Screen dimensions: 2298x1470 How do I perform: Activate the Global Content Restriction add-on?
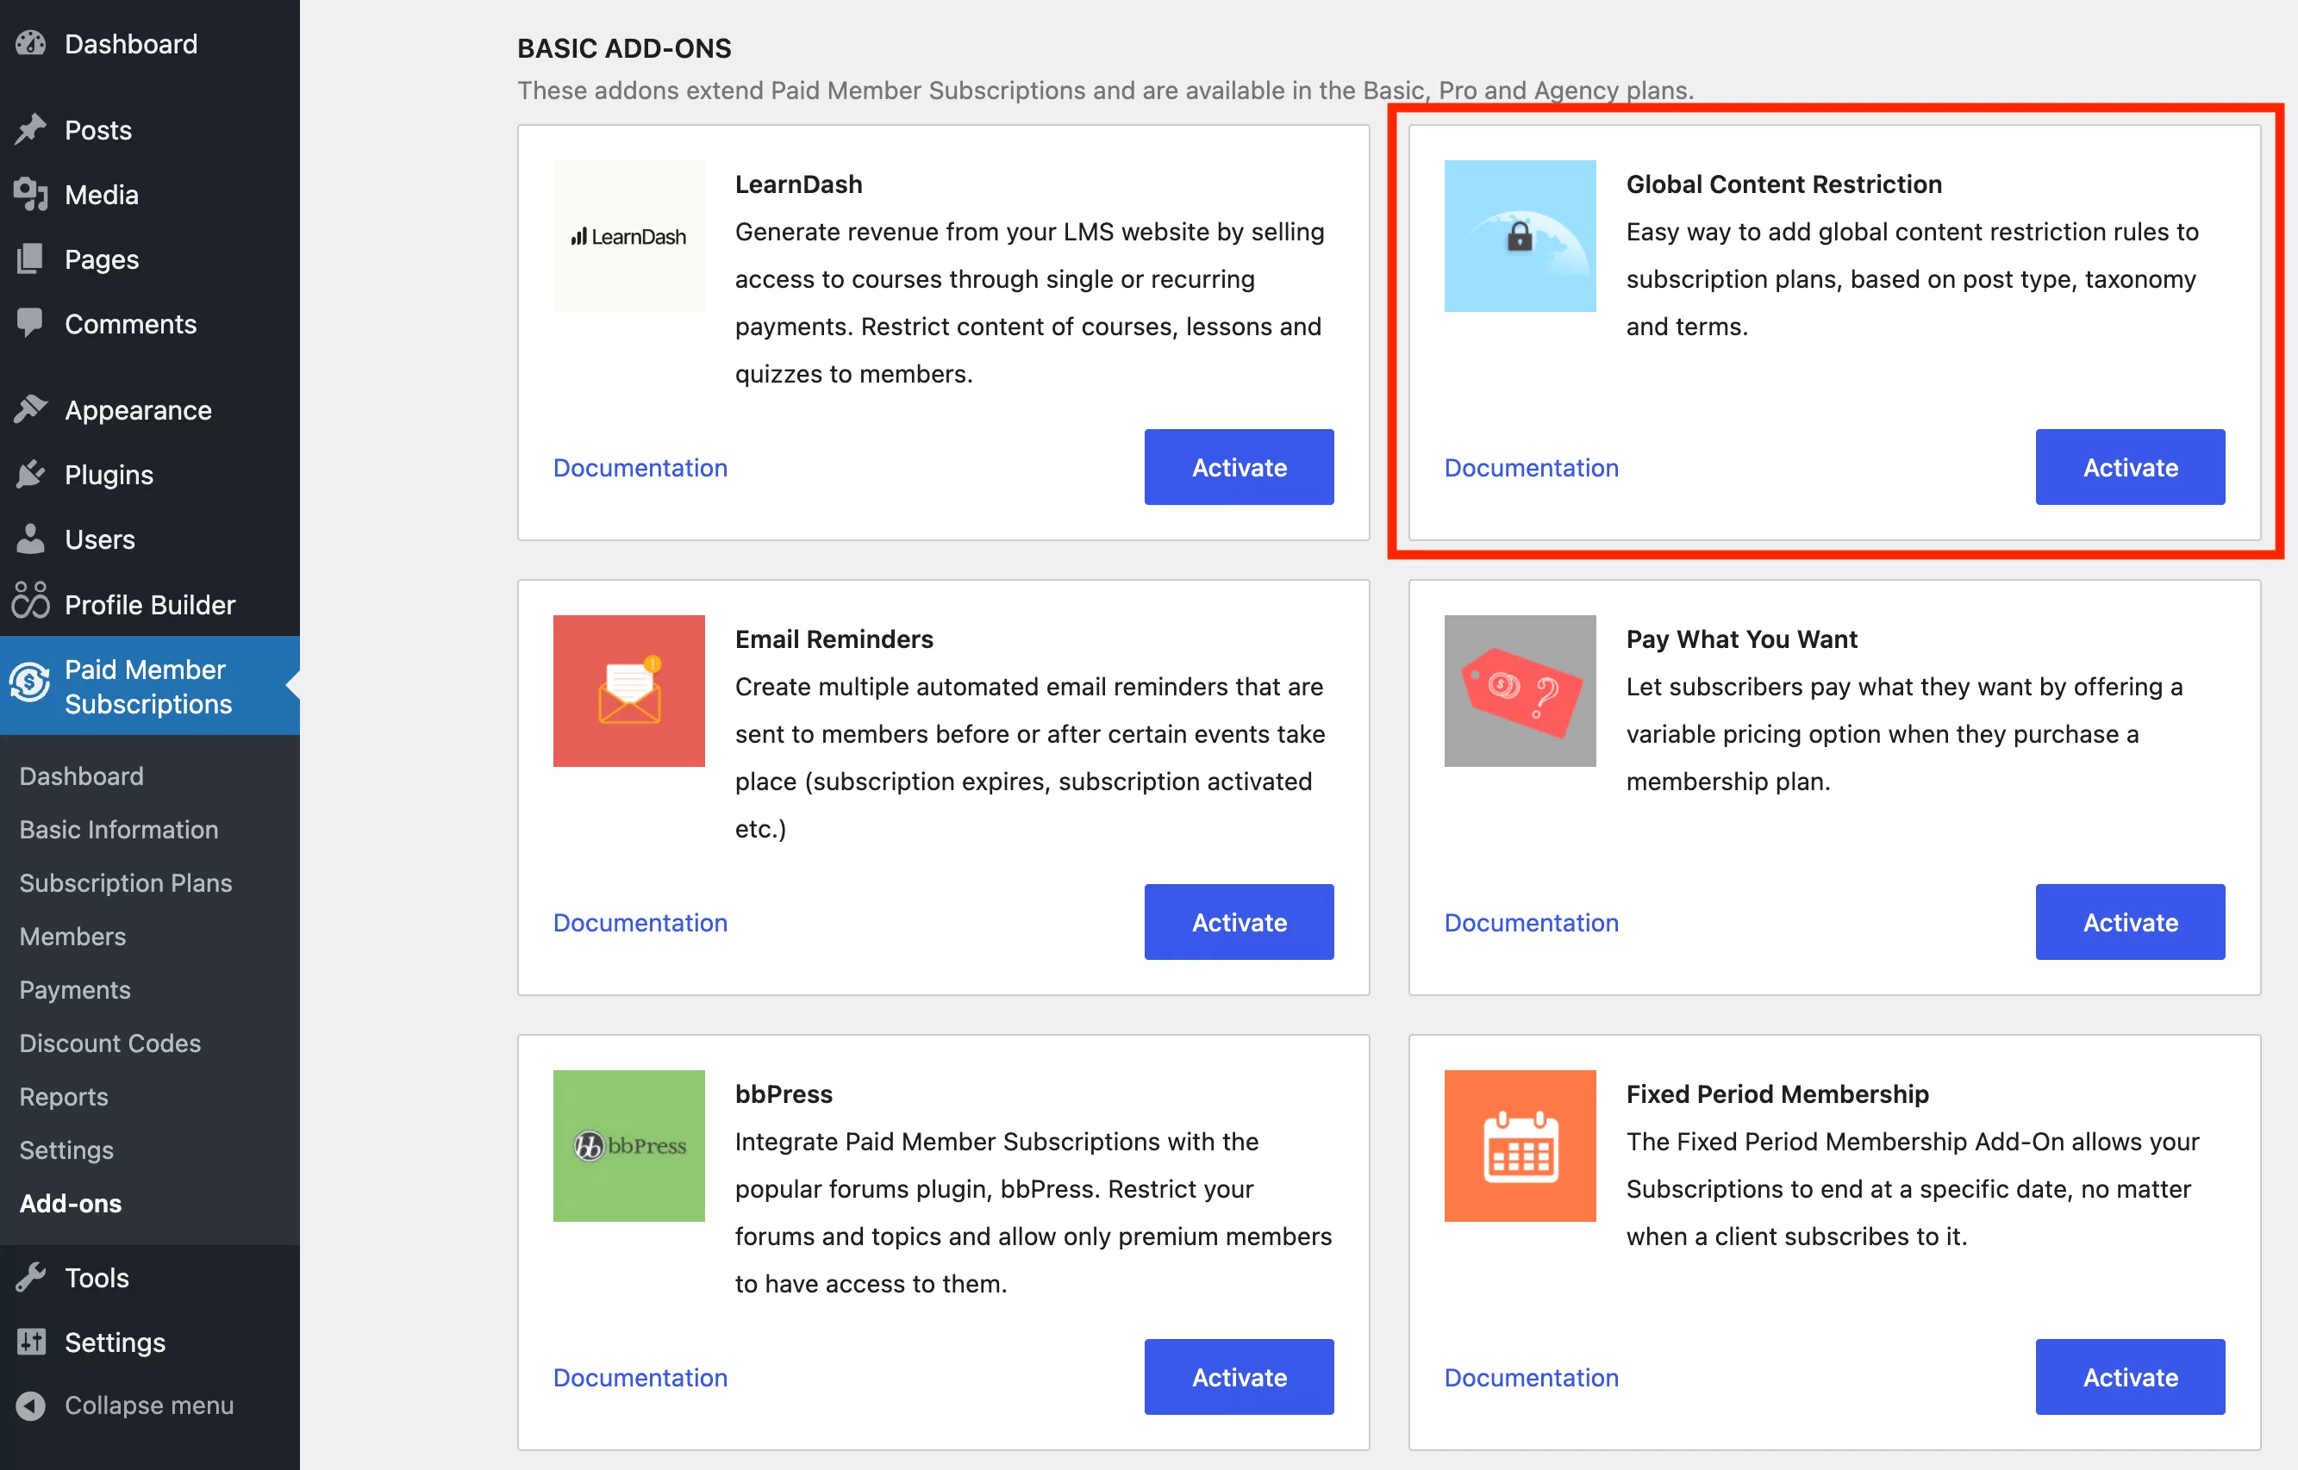[x=2129, y=467]
